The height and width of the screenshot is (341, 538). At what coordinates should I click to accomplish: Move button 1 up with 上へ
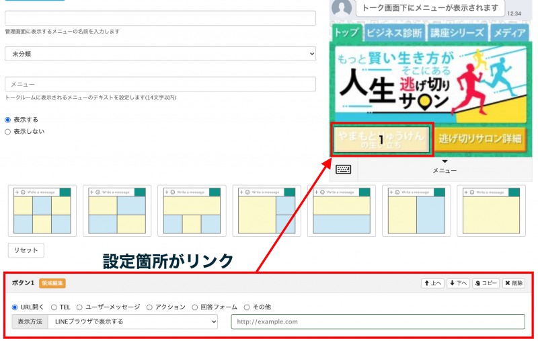(x=432, y=283)
